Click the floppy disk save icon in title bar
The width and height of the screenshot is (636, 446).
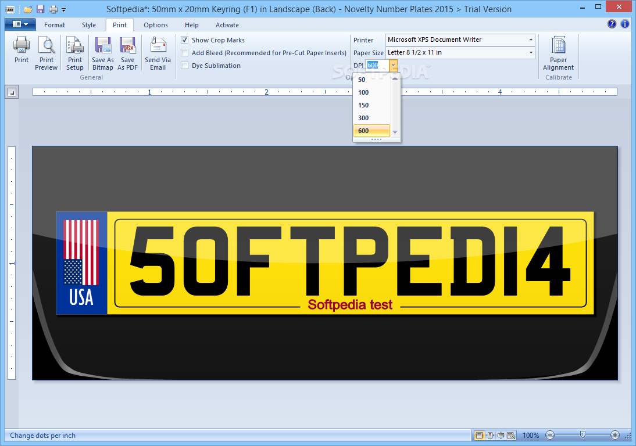point(40,9)
